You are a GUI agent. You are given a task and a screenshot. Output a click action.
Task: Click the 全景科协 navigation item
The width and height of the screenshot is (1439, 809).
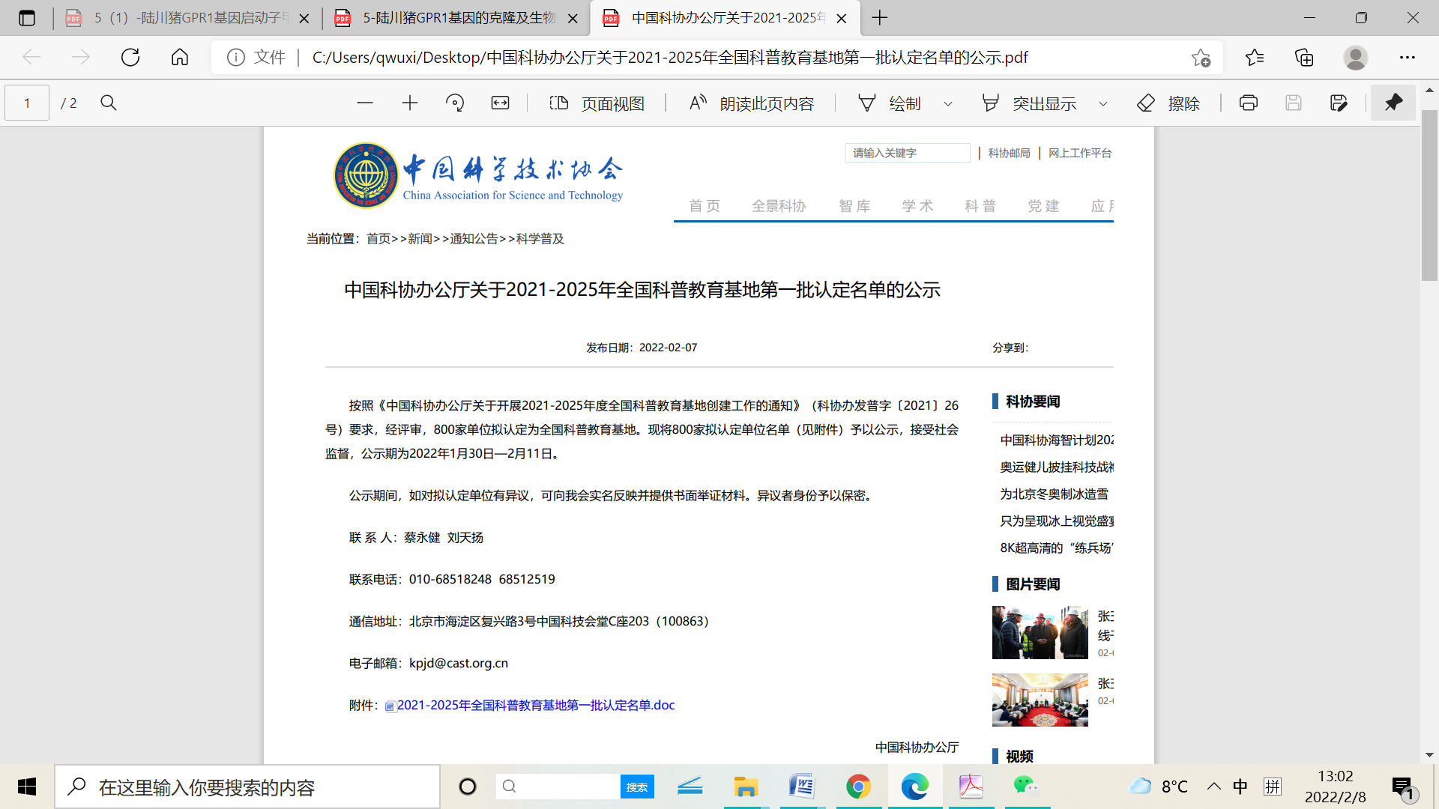(x=779, y=206)
